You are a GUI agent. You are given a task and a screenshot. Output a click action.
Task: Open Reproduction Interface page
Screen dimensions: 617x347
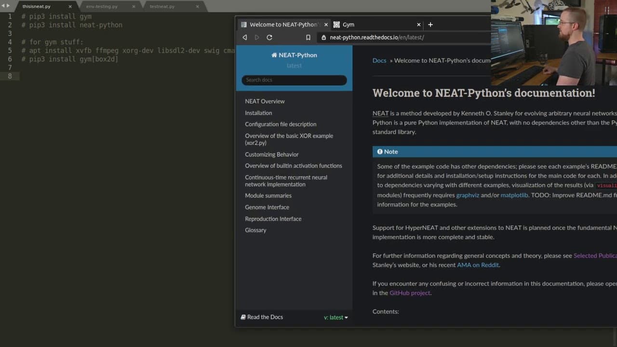[x=273, y=219]
